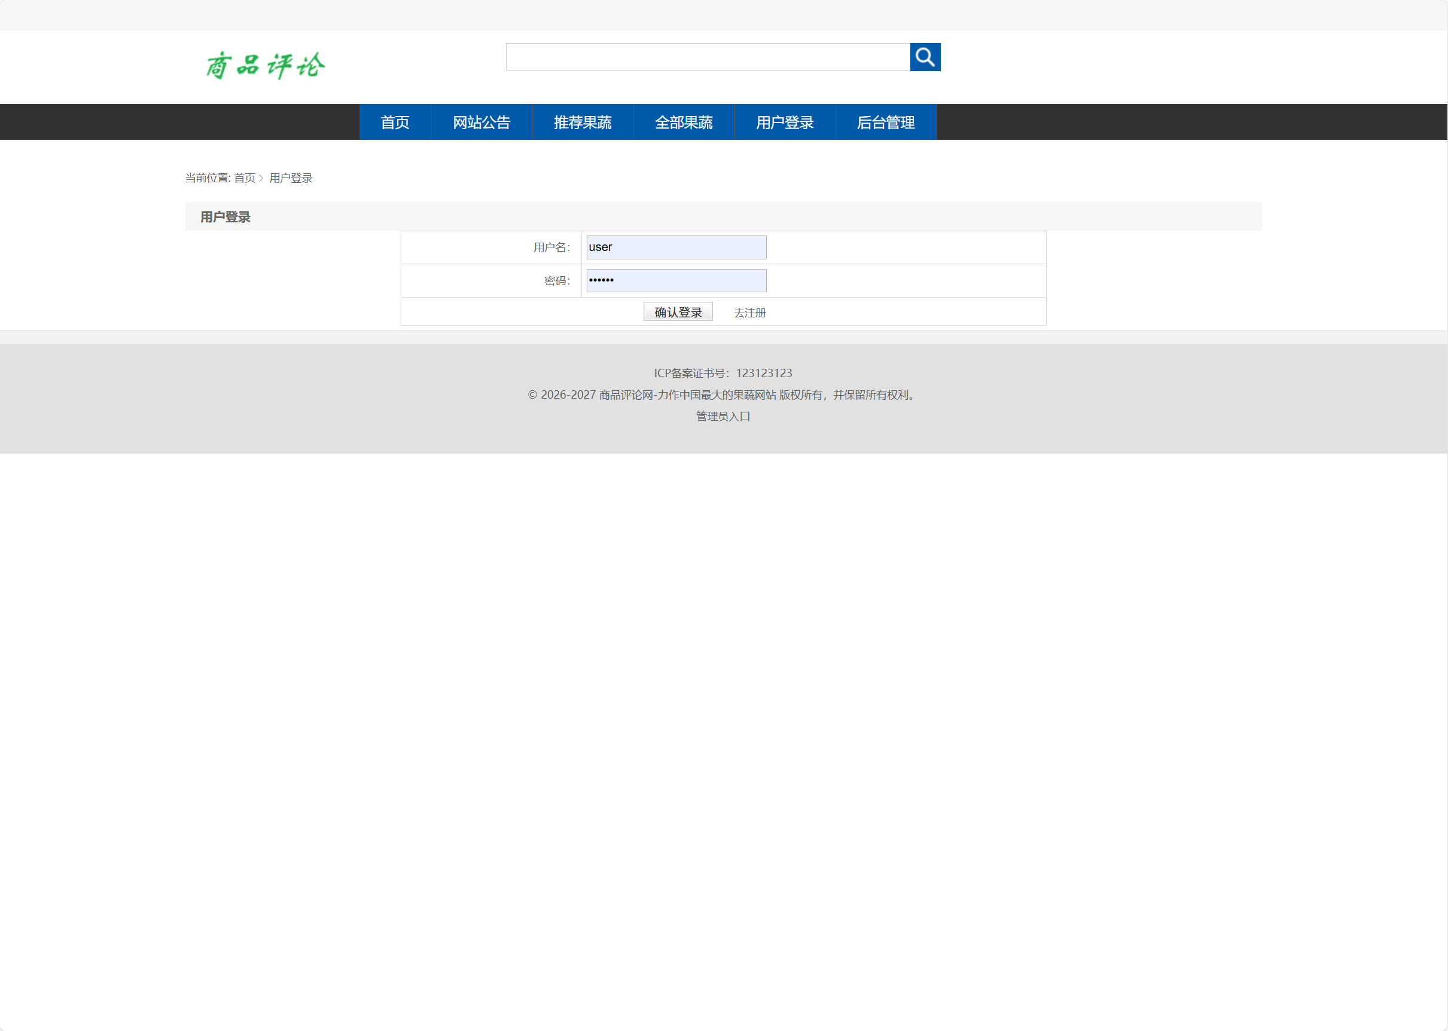Click 用户登录 breadcrumb text
1448x1031 pixels.
point(290,178)
